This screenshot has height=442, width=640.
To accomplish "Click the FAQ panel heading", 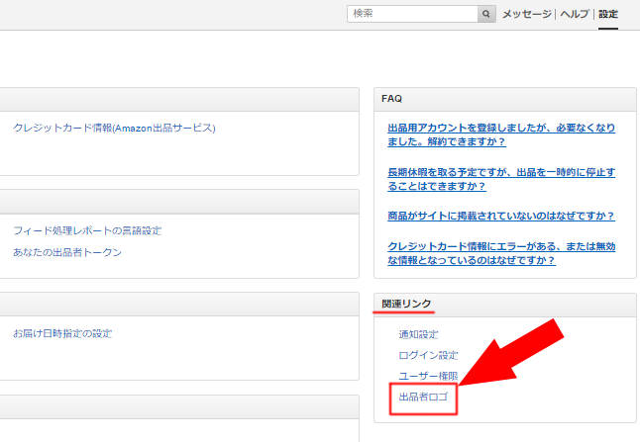I will (392, 99).
